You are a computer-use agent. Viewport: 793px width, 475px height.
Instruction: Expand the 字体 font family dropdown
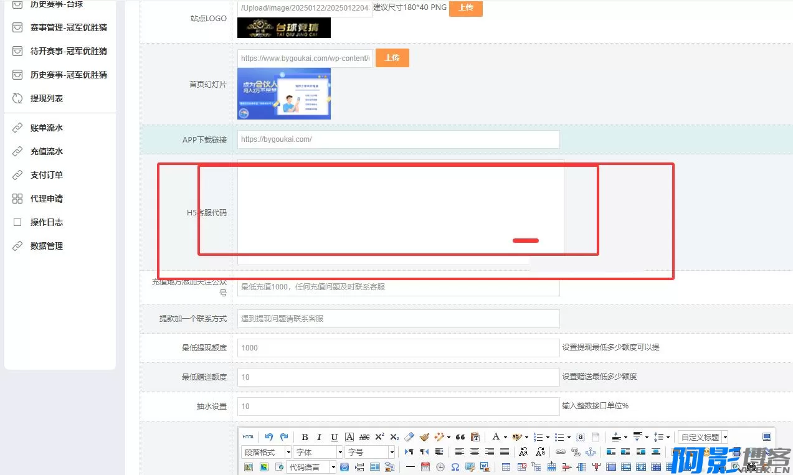(318, 452)
